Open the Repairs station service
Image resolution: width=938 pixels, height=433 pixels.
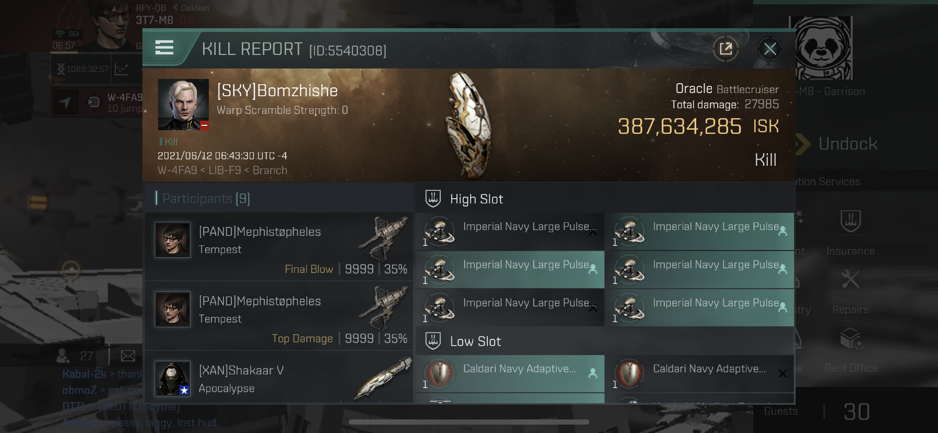point(851,292)
